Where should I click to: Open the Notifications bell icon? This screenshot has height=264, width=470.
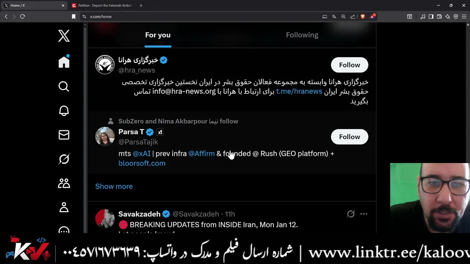pyautogui.click(x=64, y=111)
